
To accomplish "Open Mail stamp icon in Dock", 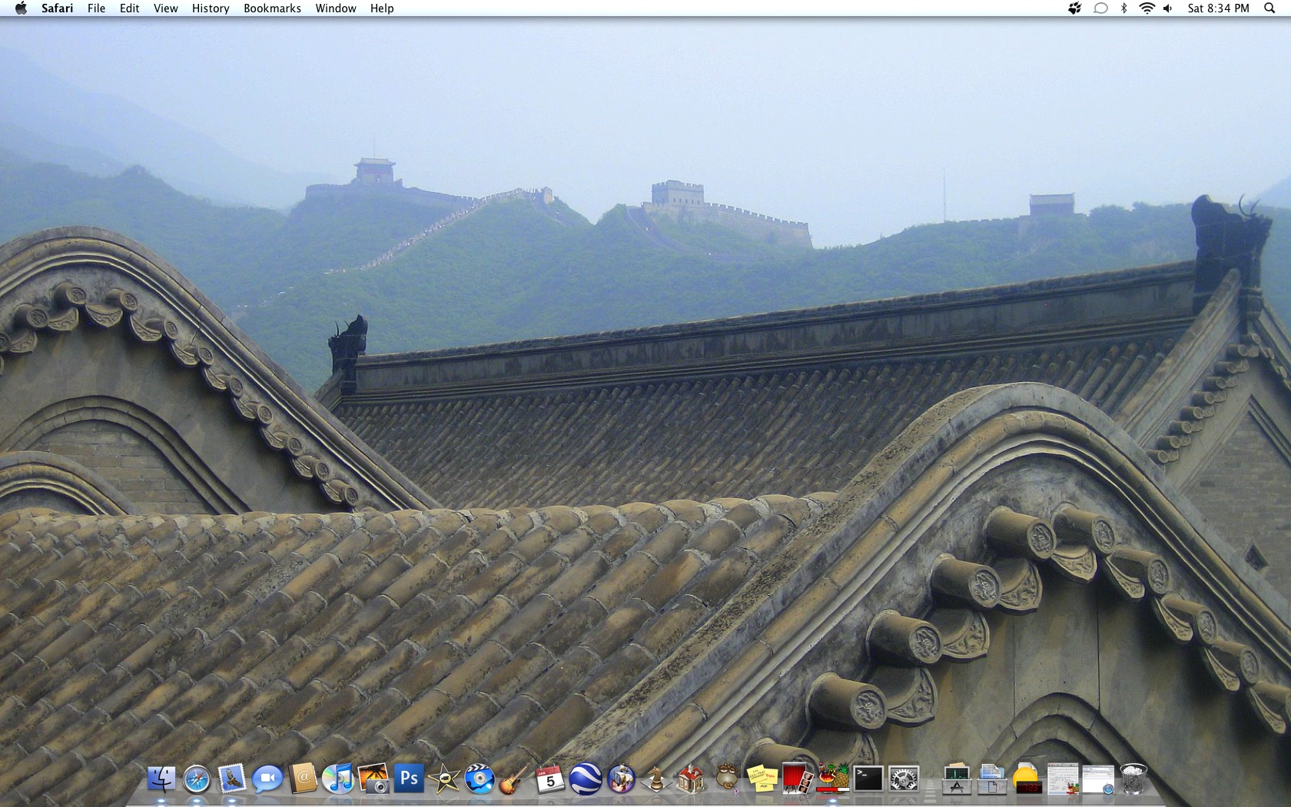I will [x=232, y=779].
